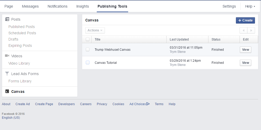261x130 pixels.
Task: Open the Insights tab
Action: tap(83, 6)
